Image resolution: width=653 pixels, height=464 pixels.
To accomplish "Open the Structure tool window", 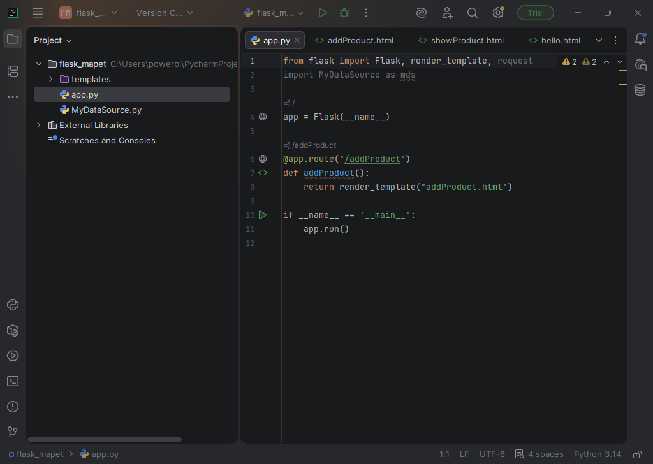I will pos(13,71).
